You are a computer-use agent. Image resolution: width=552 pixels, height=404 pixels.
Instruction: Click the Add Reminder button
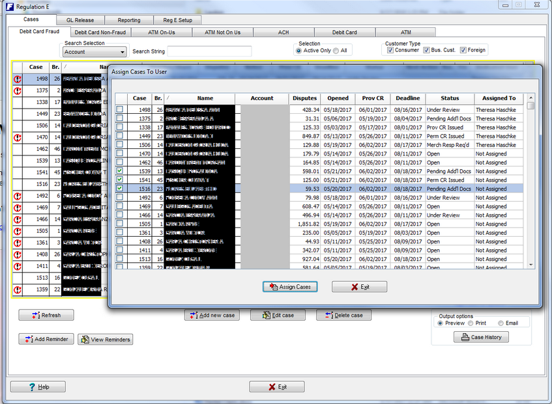[x=46, y=339]
